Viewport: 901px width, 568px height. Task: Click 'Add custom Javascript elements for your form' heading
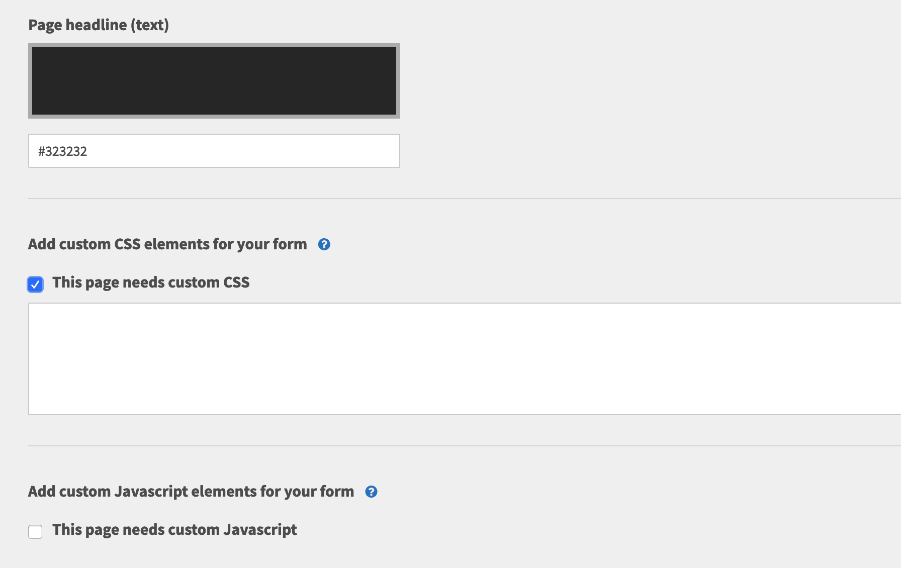pyautogui.click(x=191, y=492)
